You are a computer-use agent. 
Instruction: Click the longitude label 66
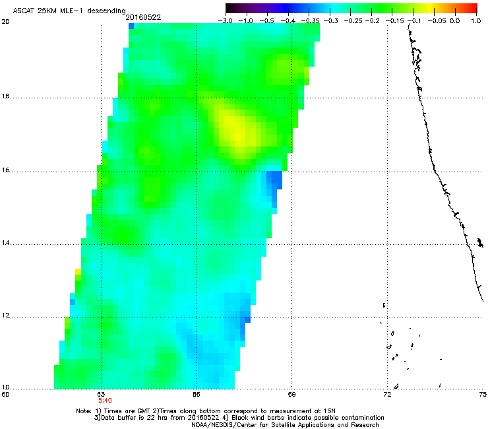click(197, 395)
